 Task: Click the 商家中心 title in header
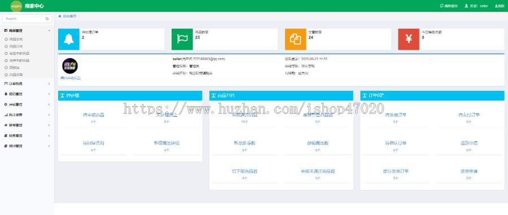34,6
